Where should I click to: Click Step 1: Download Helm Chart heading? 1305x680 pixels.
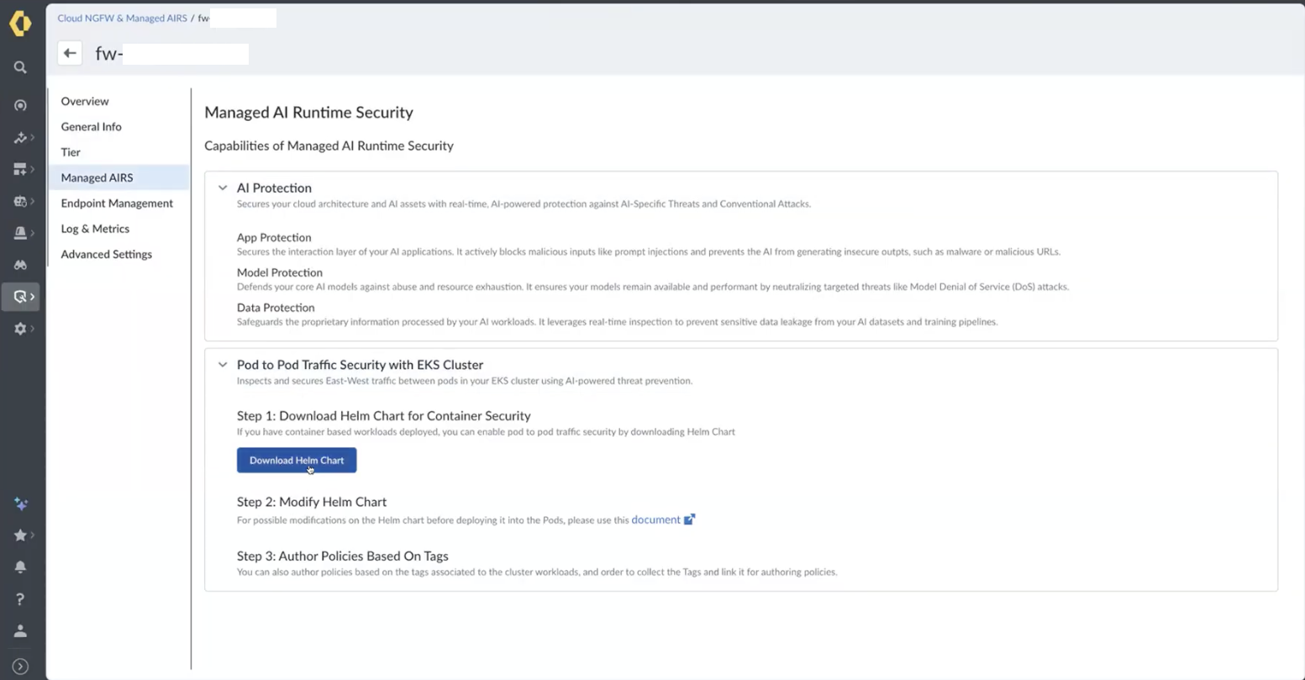click(384, 416)
